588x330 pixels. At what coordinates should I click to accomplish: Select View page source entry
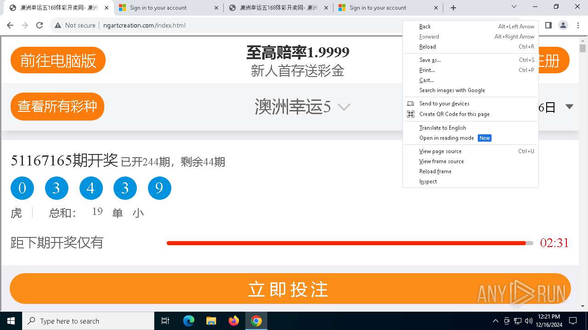[x=470, y=151]
